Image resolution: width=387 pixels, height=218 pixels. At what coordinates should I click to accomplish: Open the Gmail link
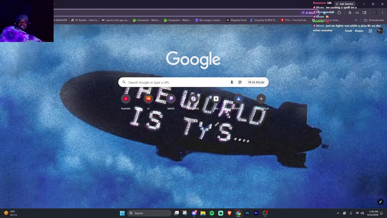click(x=348, y=31)
